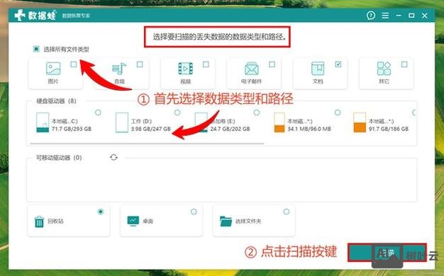Maximize the 数据蛙 window

click(x=411, y=16)
